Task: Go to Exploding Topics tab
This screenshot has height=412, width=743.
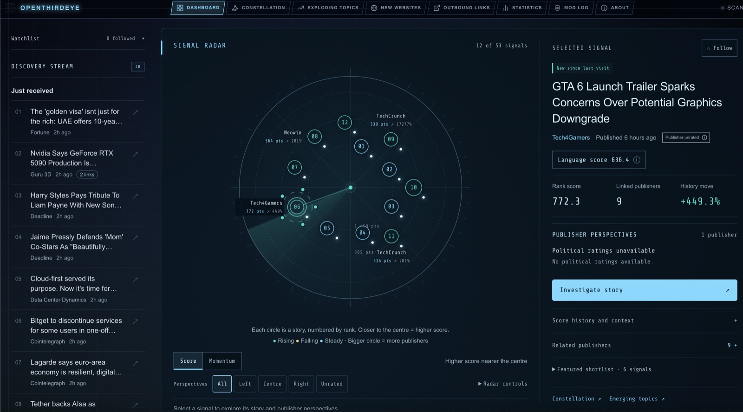Action: point(328,8)
